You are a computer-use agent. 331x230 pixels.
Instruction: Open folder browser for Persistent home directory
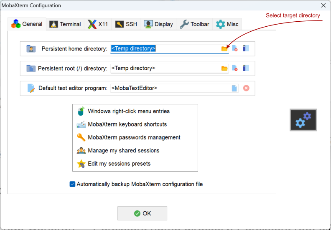(224, 49)
